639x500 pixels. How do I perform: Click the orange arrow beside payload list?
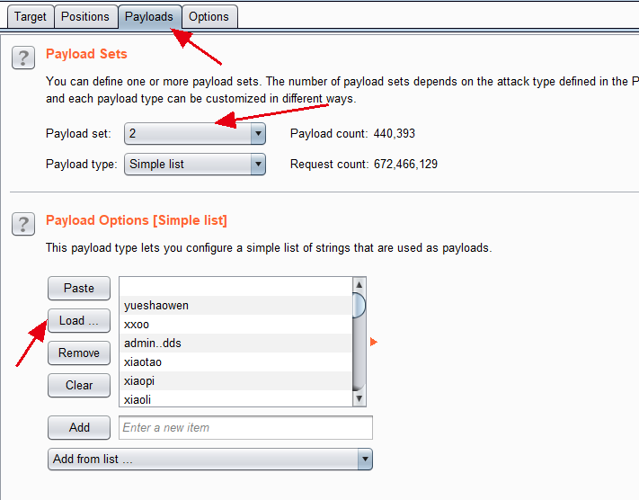coord(373,342)
